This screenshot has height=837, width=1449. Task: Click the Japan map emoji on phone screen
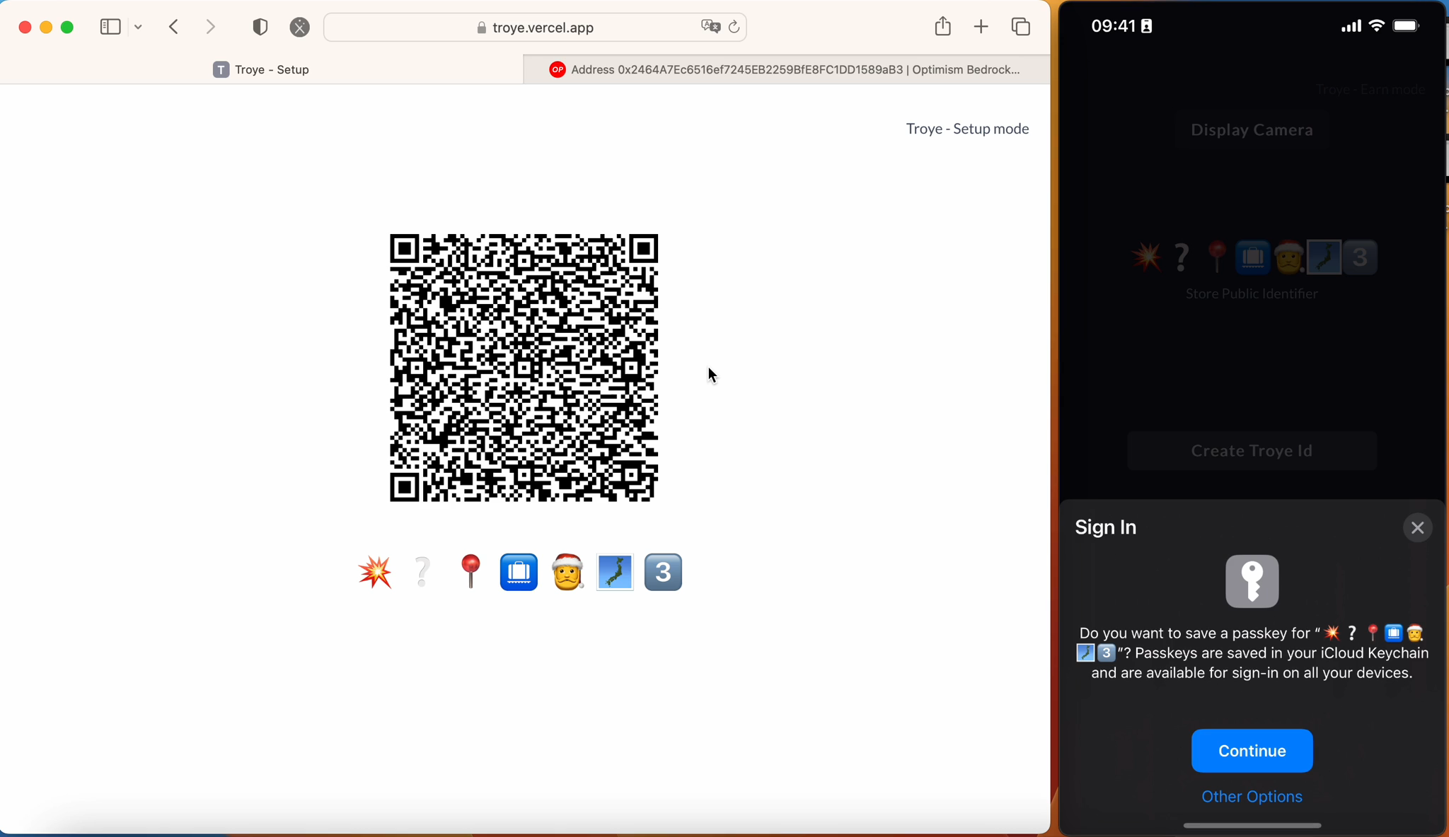pyautogui.click(x=1324, y=257)
